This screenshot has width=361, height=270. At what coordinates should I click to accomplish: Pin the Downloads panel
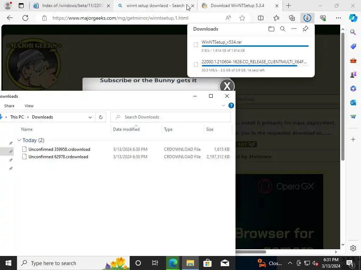coord(305,29)
